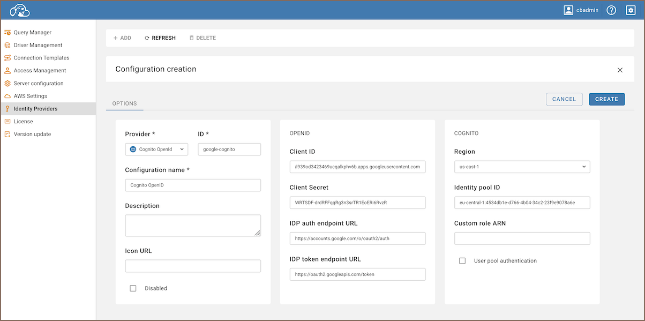Image resolution: width=645 pixels, height=321 pixels.
Task: Open Connection Templates sidebar item
Action: point(41,58)
